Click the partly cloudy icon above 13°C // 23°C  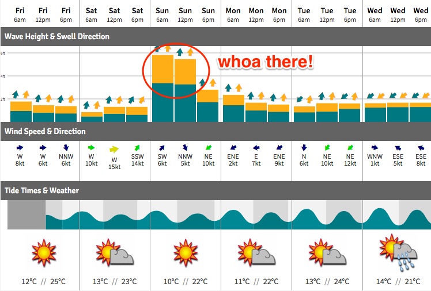click(x=115, y=252)
